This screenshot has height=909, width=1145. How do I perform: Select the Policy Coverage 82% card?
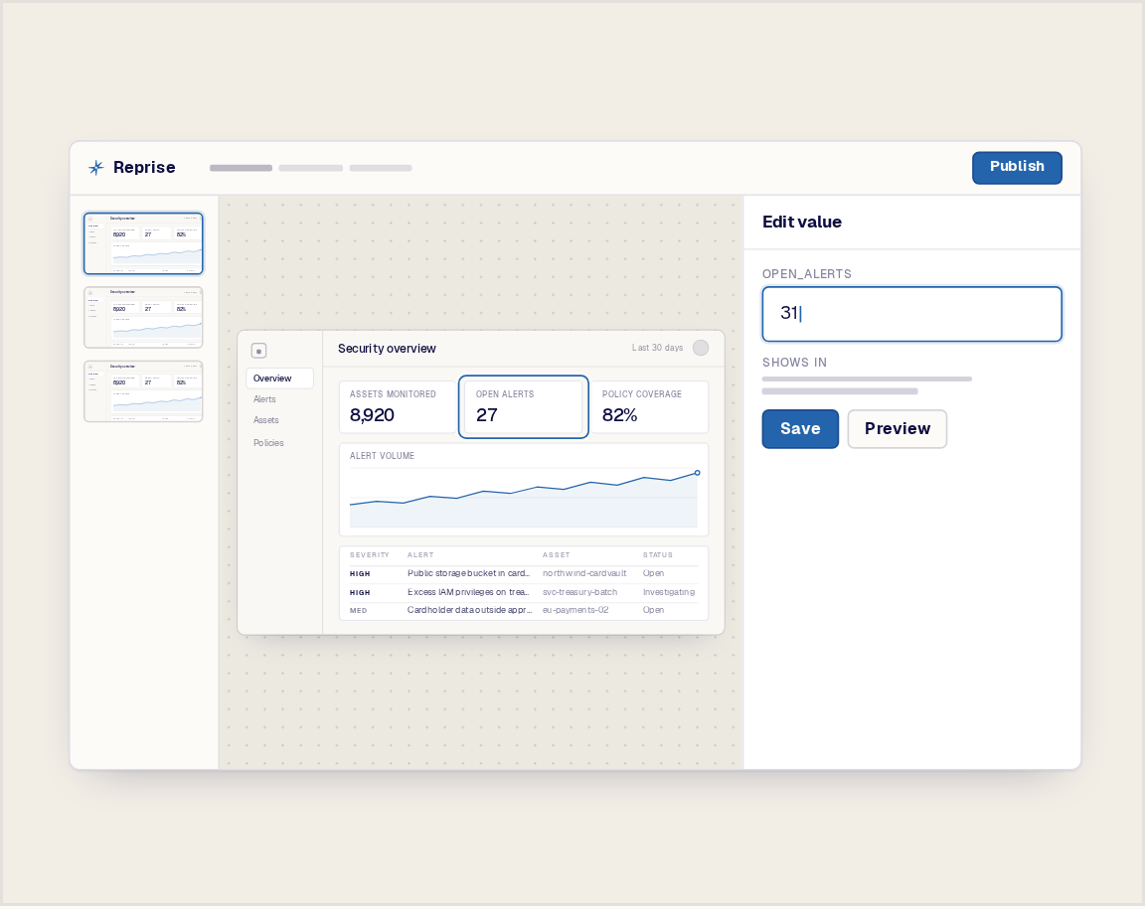pos(649,407)
